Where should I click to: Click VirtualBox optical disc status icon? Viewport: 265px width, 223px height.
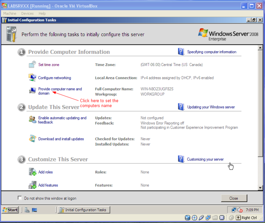click(x=195, y=218)
